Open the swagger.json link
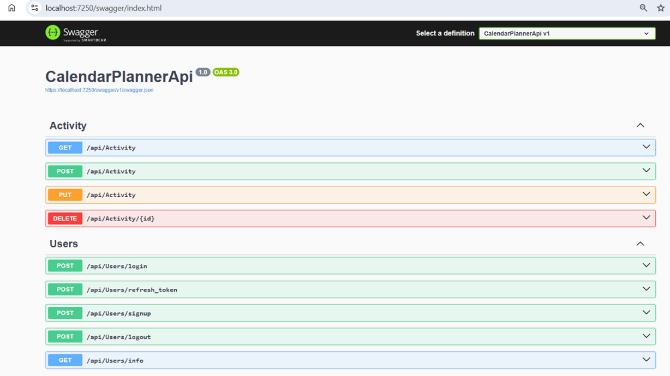 pos(99,90)
